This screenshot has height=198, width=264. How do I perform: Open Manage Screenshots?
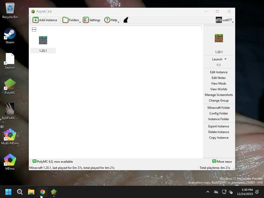[219, 95]
